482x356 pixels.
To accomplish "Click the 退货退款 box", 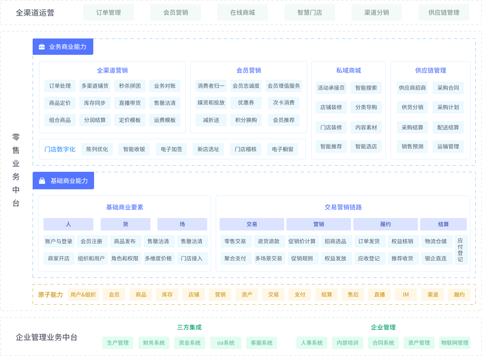I will point(270,241).
